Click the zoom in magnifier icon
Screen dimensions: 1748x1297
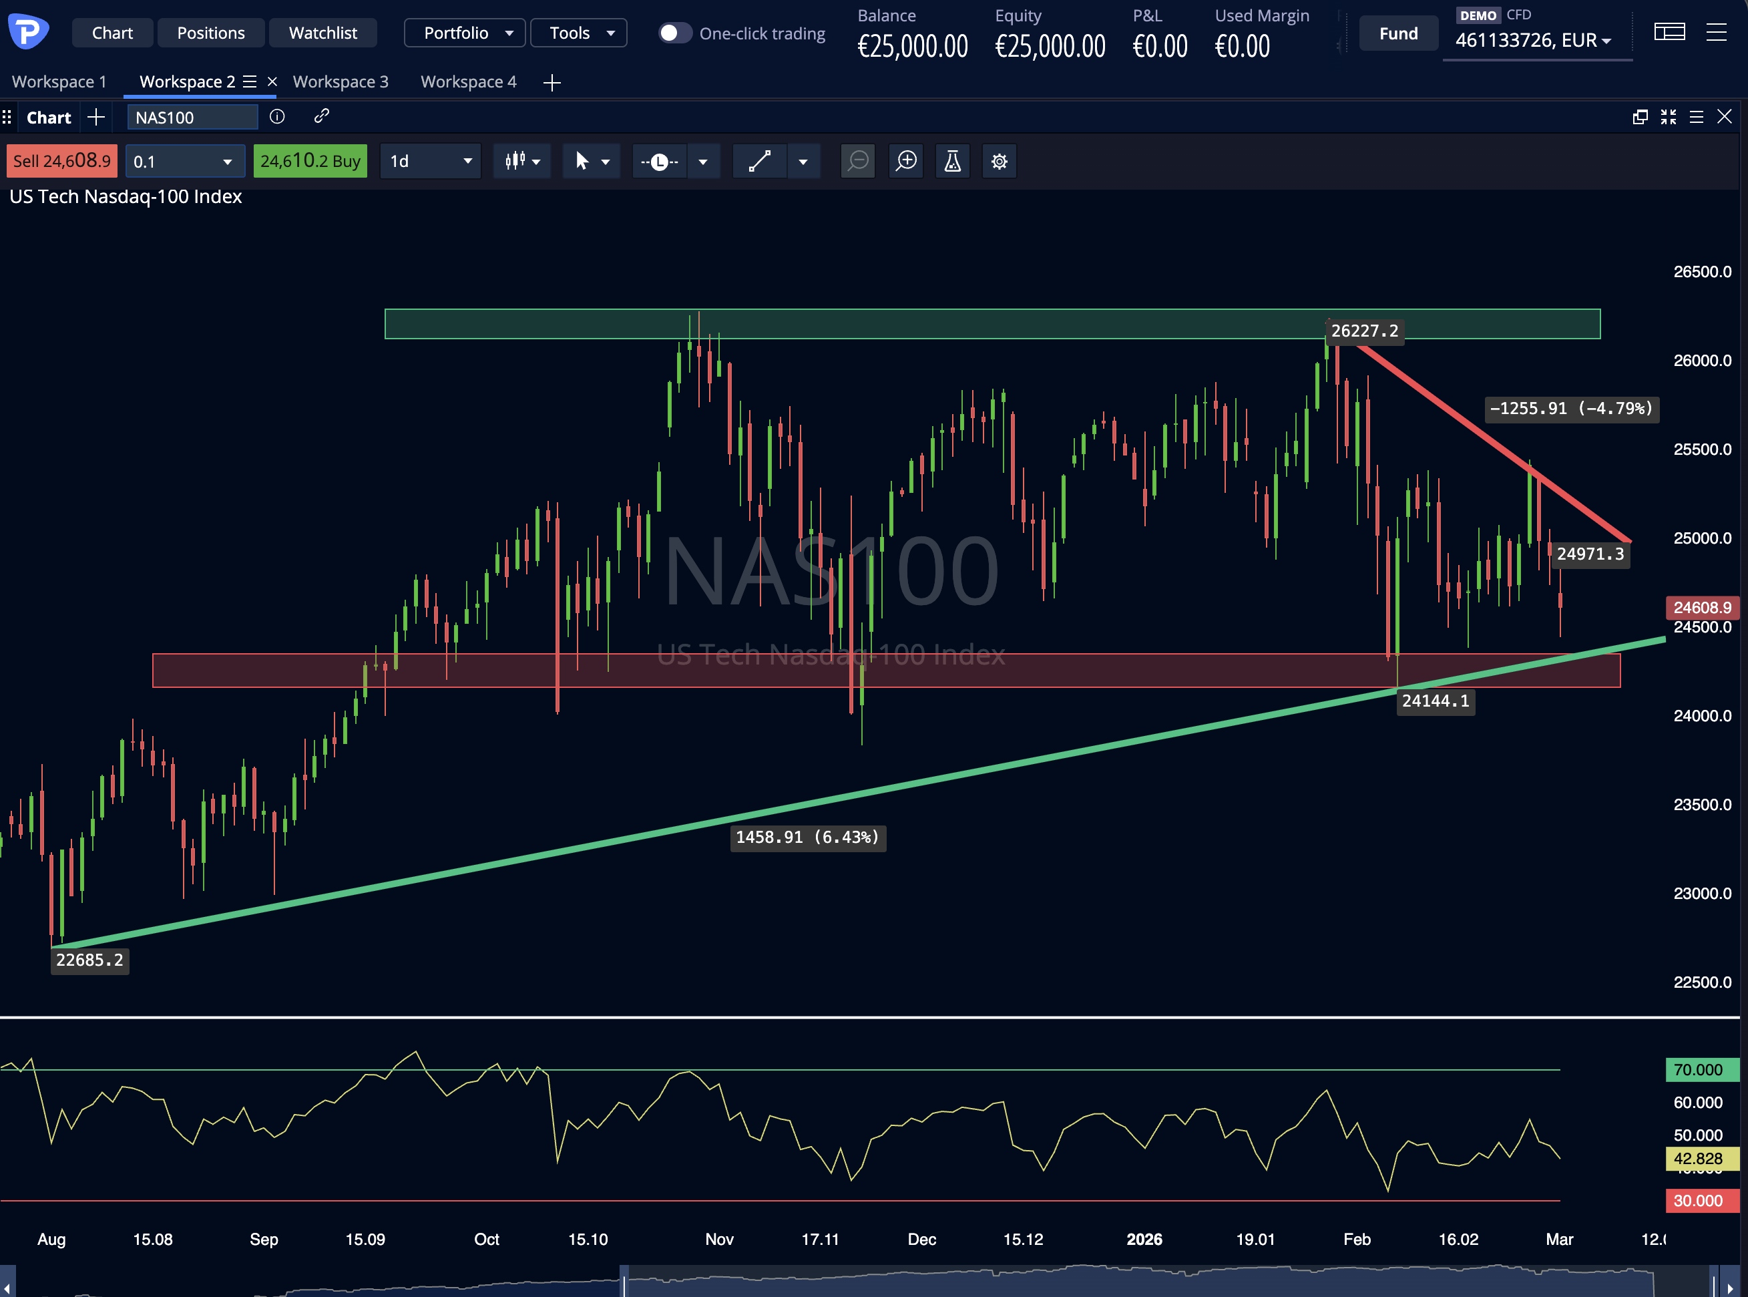906,161
